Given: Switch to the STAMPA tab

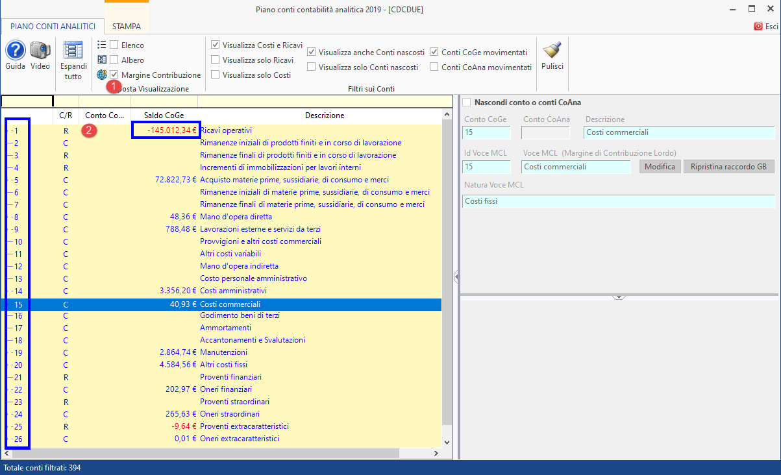Looking at the screenshot, I should click(x=126, y=27).
